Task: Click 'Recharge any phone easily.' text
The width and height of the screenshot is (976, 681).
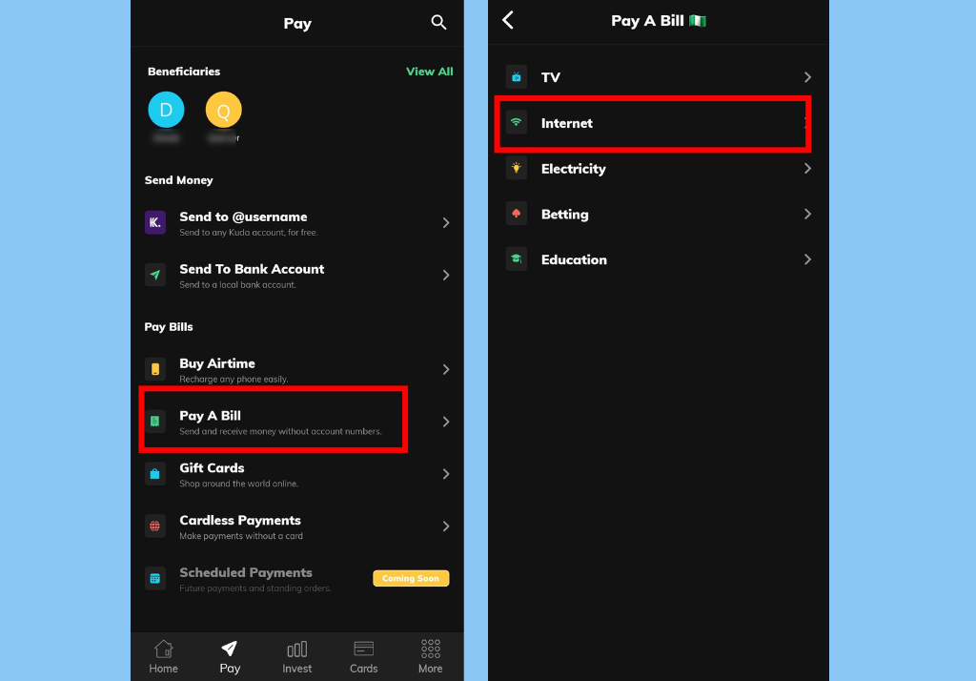Action: (234, 380)
